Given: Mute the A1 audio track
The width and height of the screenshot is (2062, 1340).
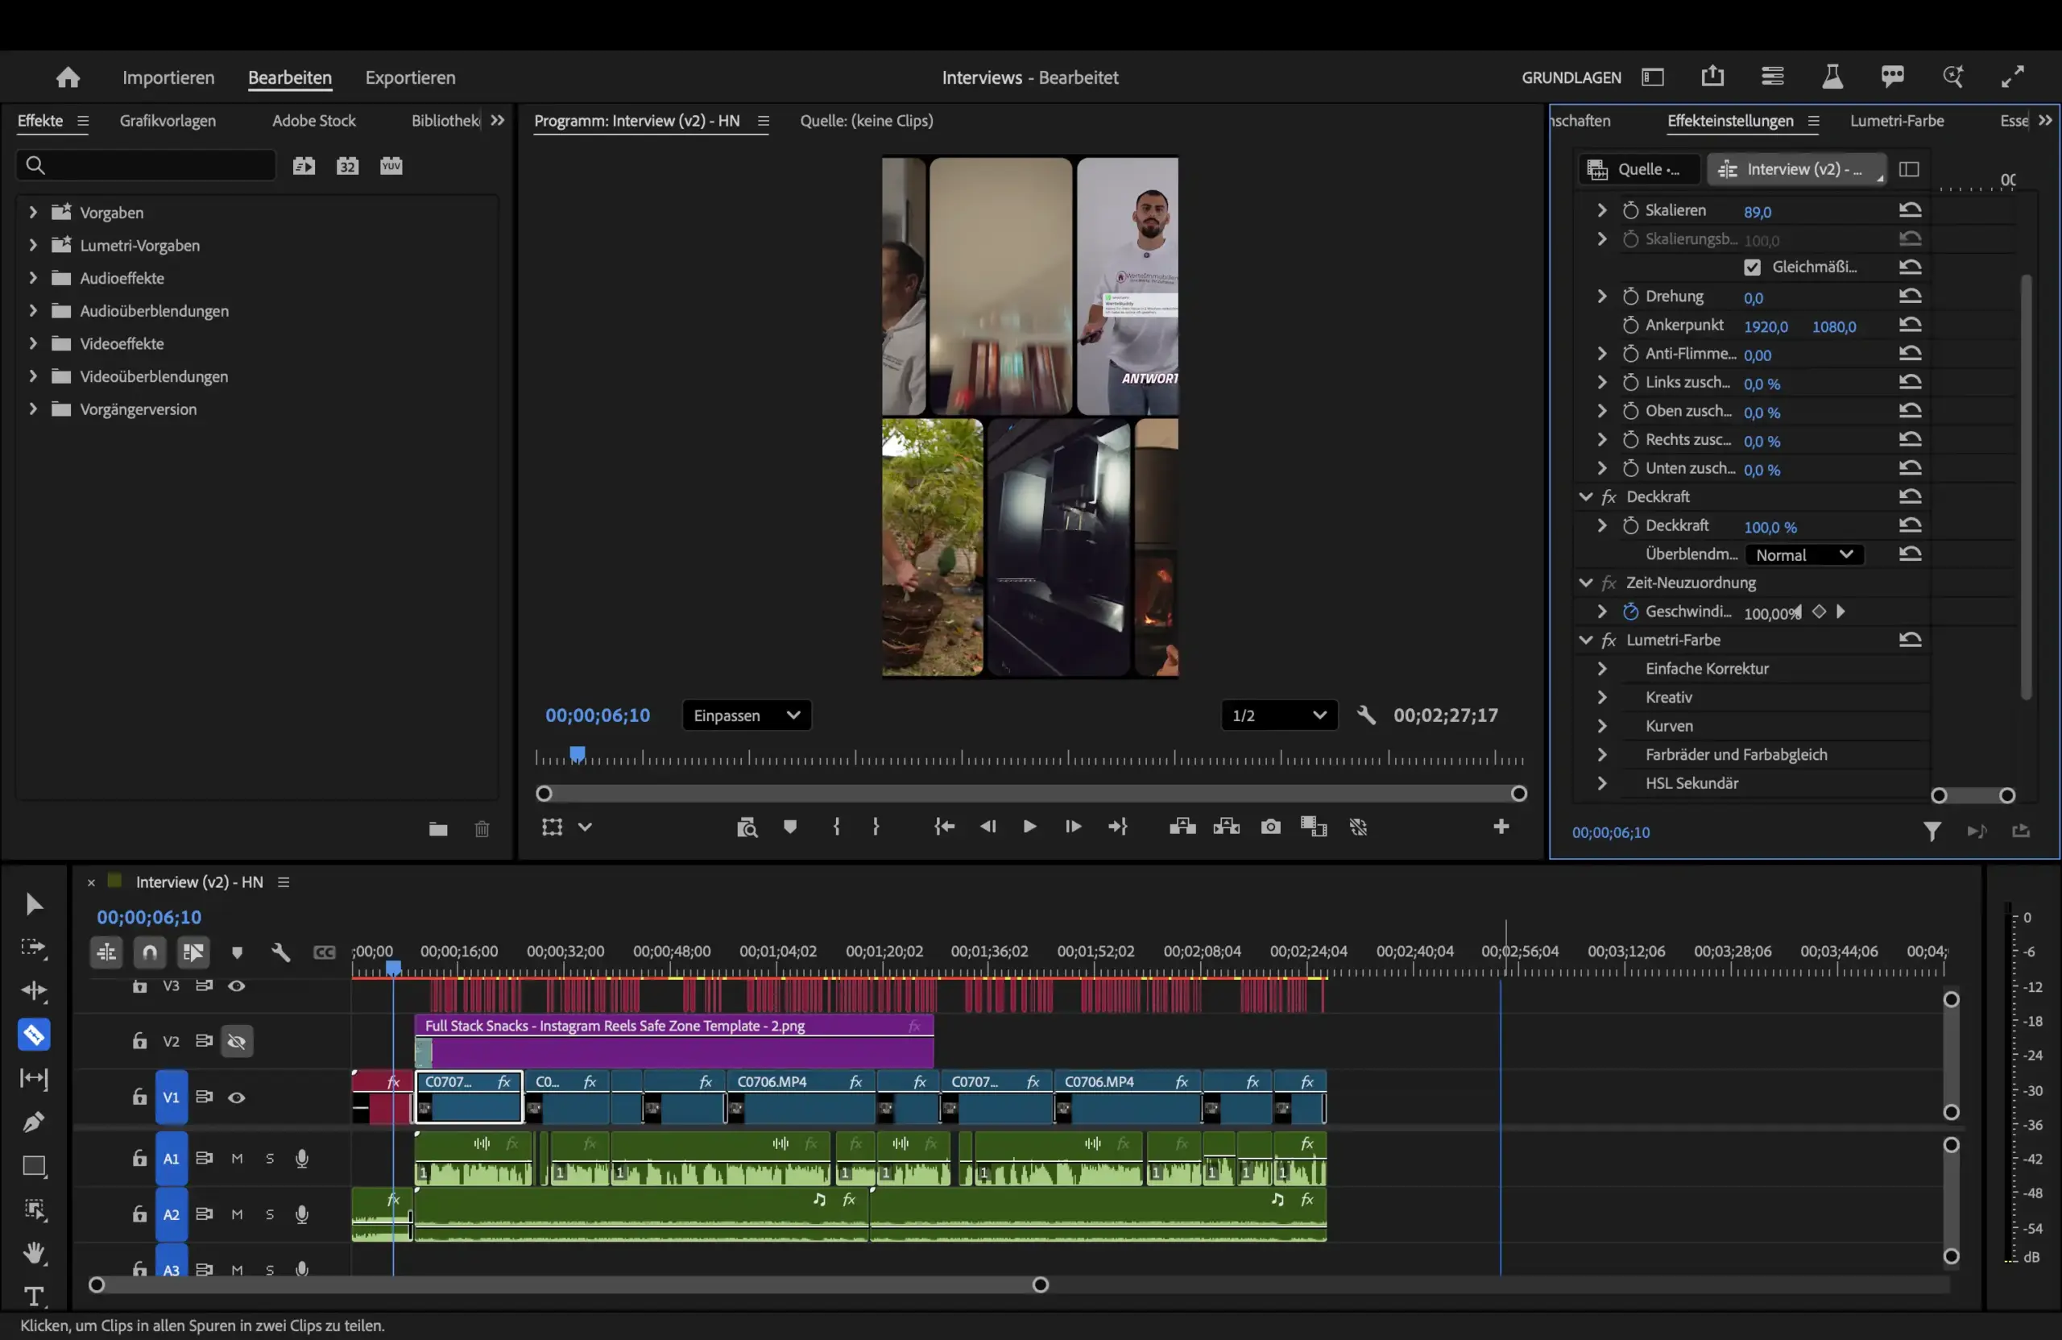Looking at the screenshot, I should pos(237,1159).
